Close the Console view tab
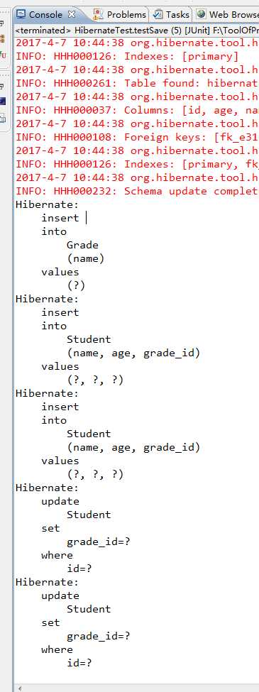Screen dimensions: 259x692 click(72, 14)
